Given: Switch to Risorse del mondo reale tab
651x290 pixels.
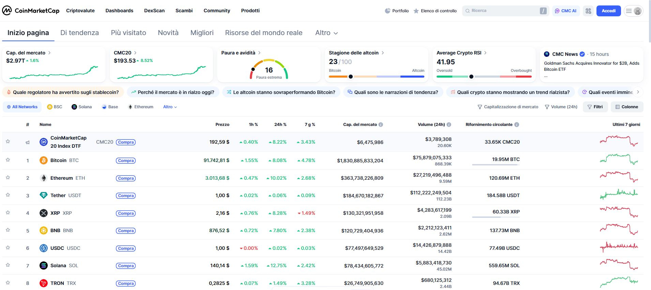Looking at the screenshot, I should 264,33.
